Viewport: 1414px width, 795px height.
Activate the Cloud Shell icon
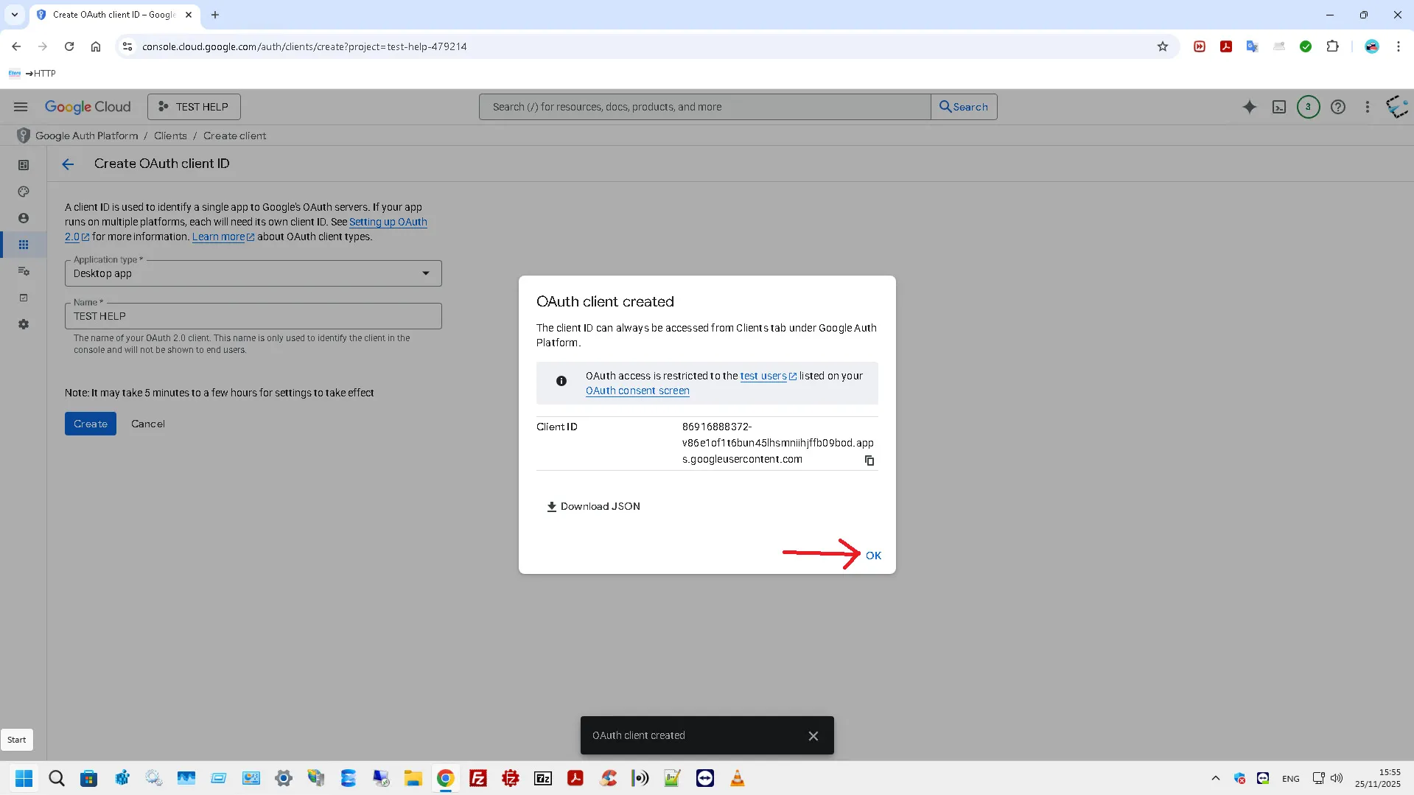click(1278, 107)
